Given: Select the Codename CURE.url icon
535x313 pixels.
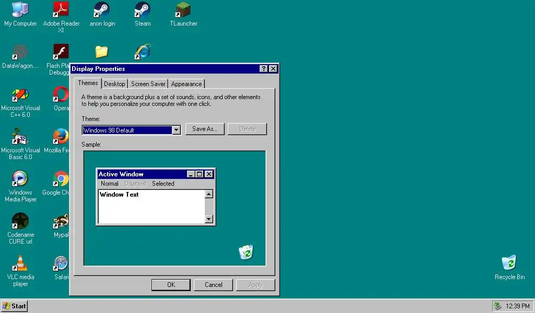Looking at the screenshot, I should (x=20, y=229).
